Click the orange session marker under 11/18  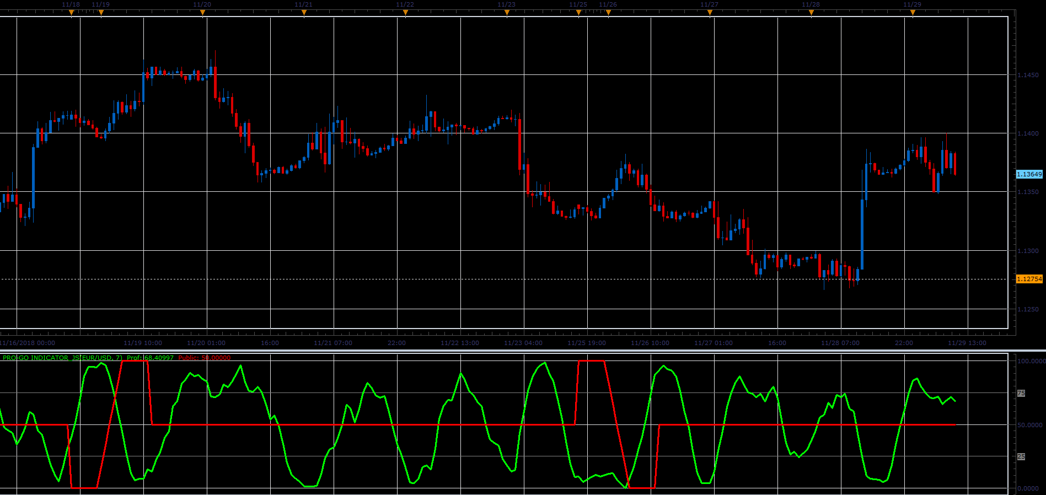(x=71, y=12)
